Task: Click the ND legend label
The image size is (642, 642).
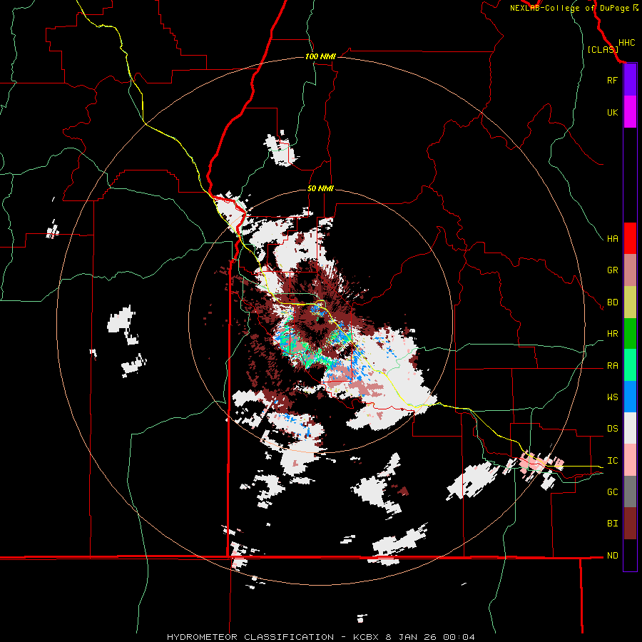Action: tap(612, 556)
